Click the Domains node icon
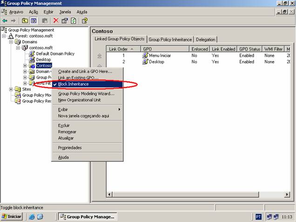The height and width of the screenshot is (222, 296). tap(18, 42)
